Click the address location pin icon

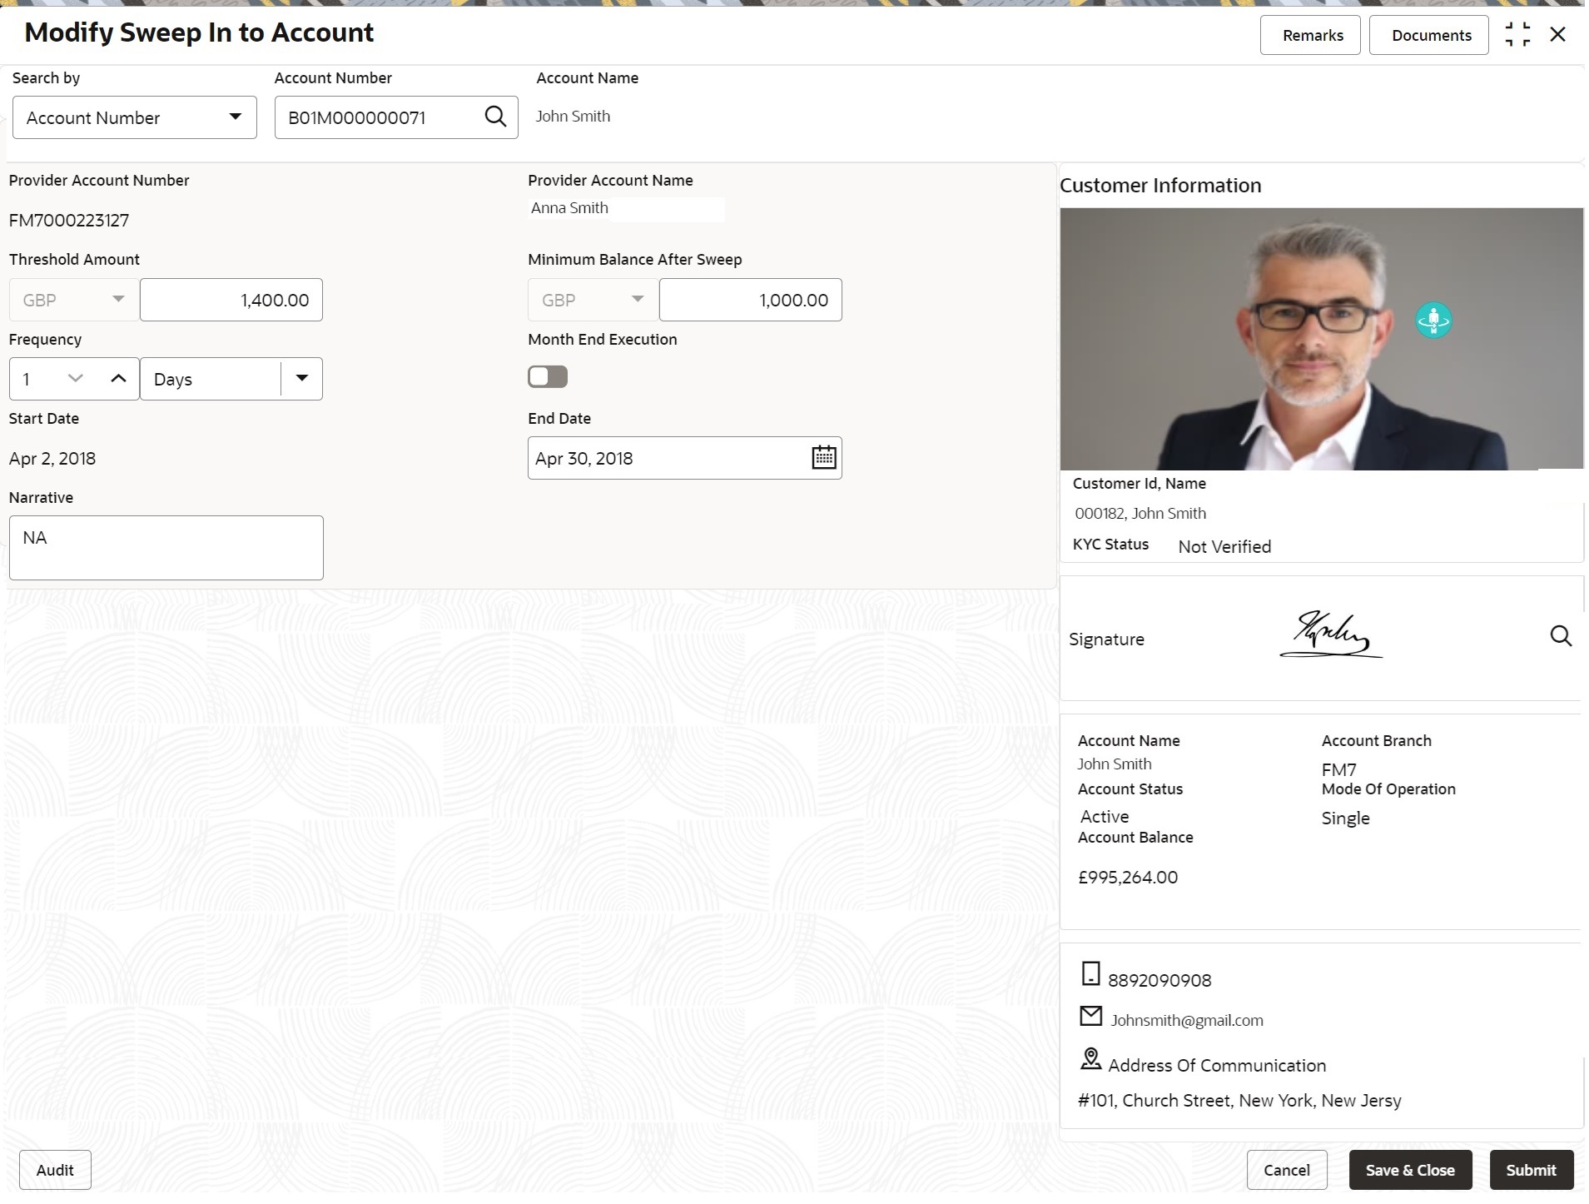[x=1090, y=1059]
